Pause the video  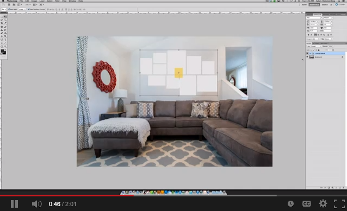pyautogui.click(x=14, y=204)
